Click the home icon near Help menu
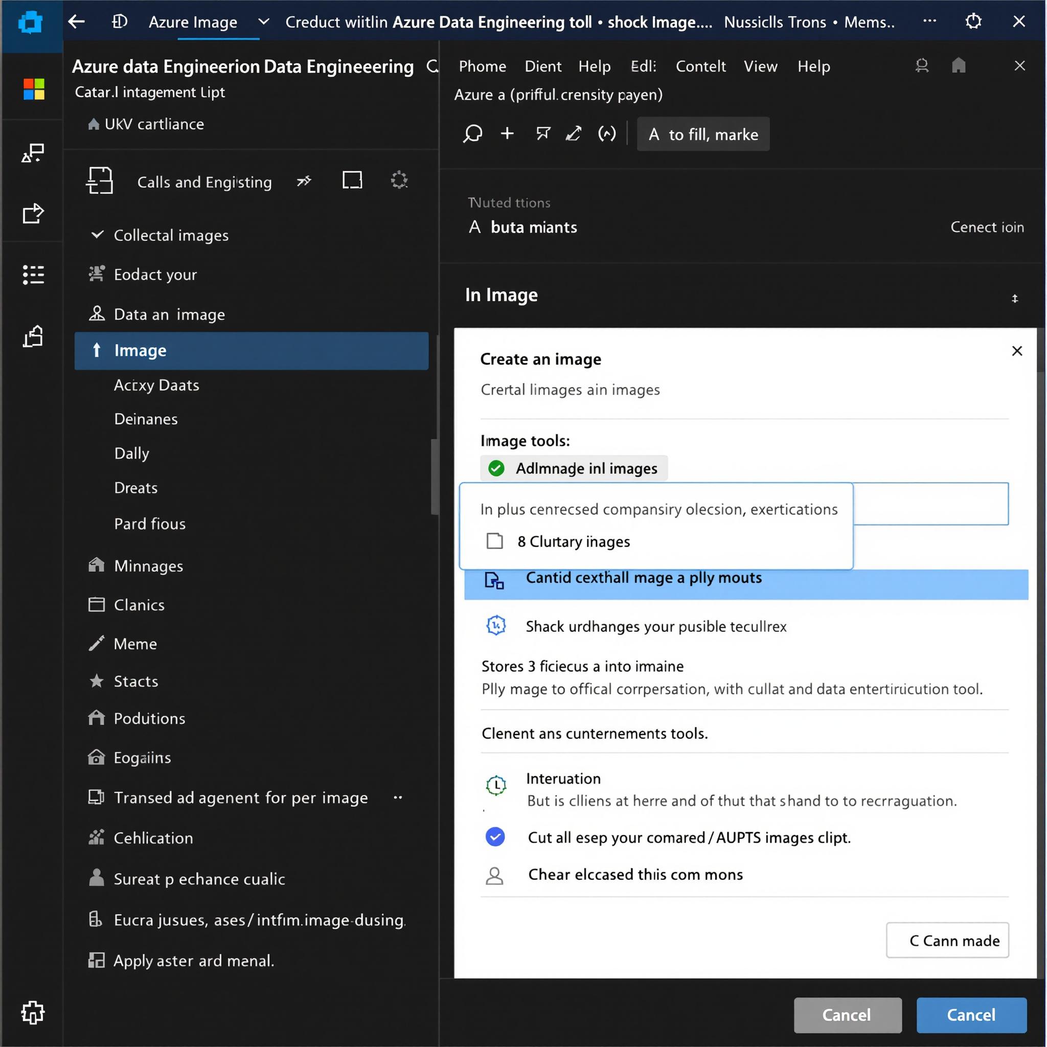The width and height of the screenshot is (1047, 1047). point(958,65)
